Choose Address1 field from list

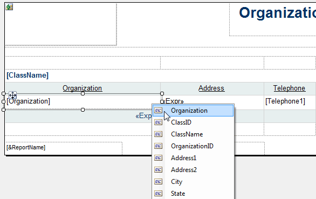(193, 158)
